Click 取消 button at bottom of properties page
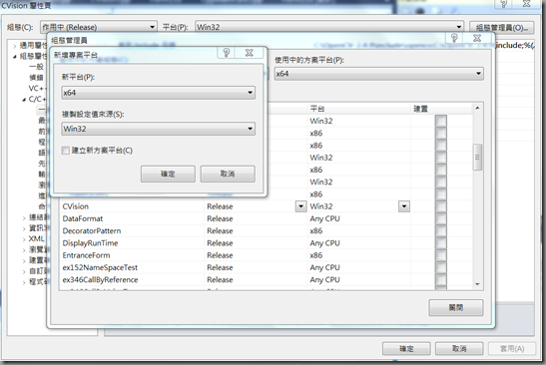The height and width of the screenshot is (365, 546). pos(459,348)
